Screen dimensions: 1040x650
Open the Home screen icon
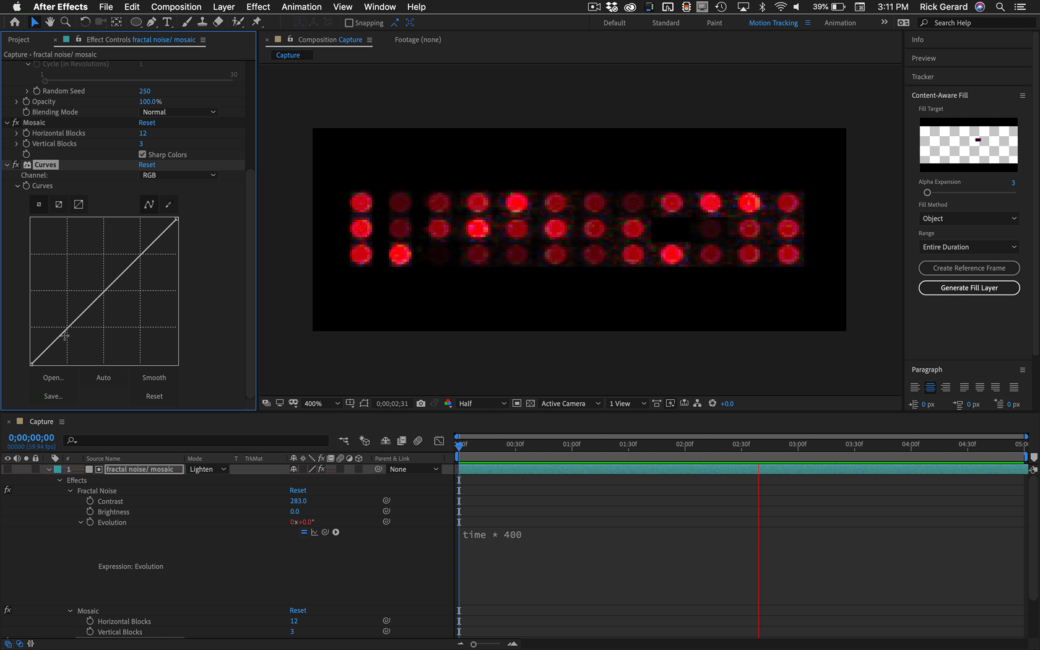[x=15, y=22]
